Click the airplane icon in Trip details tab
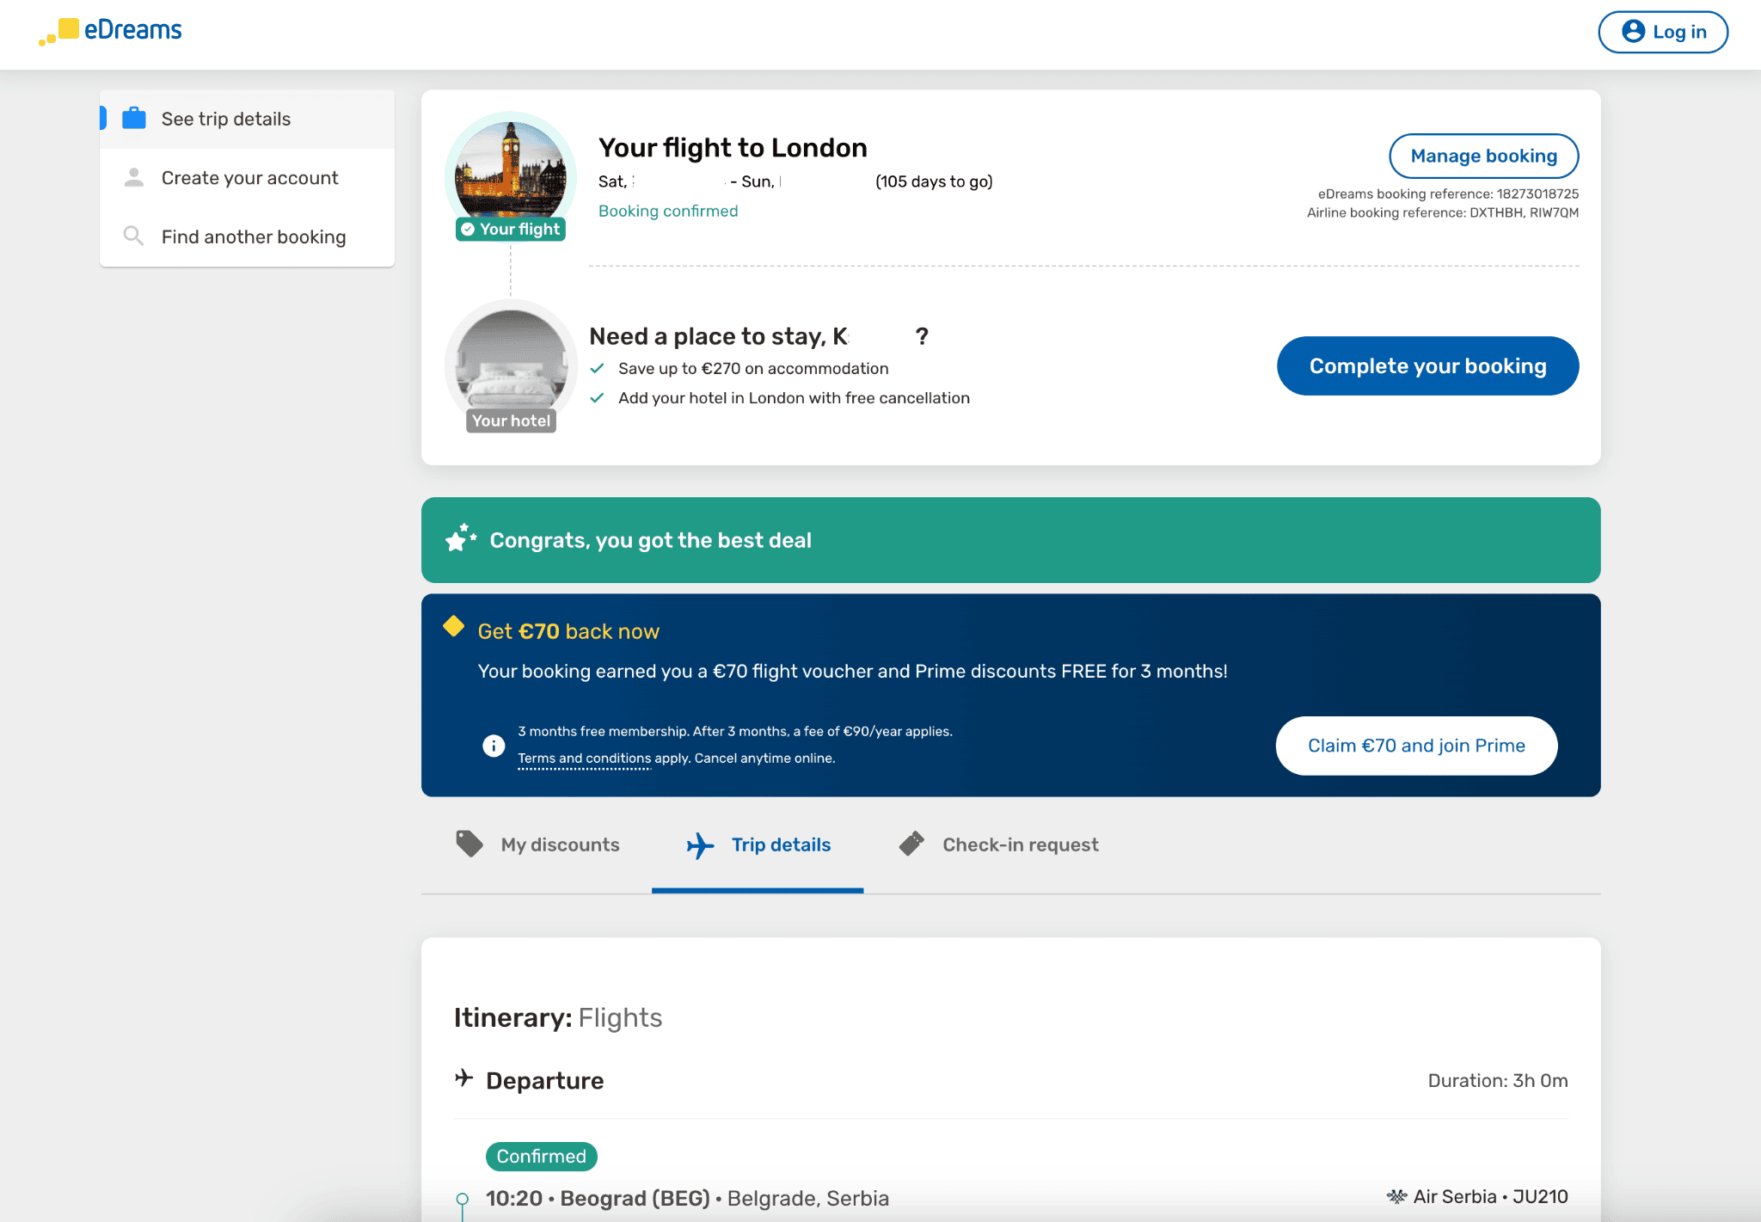1761x1222 pixels. pos(700,845)
